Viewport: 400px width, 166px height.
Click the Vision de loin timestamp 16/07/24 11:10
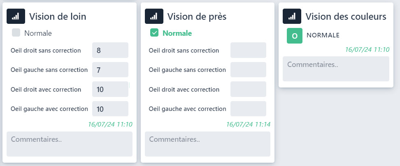[x=110, y=124]
